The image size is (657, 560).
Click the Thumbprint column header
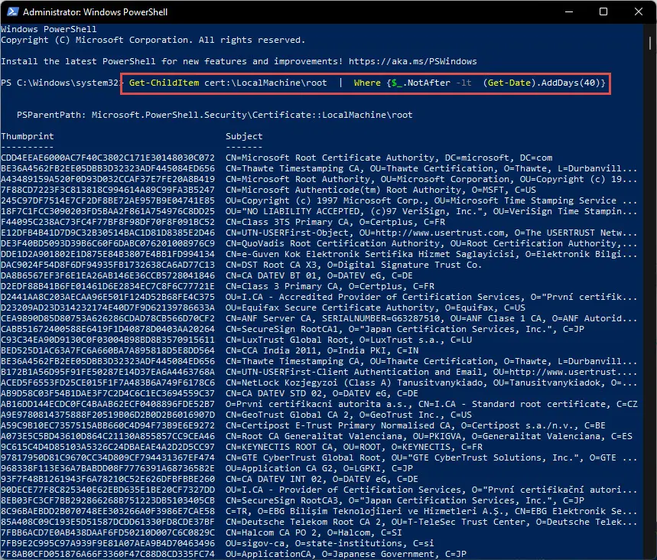28,136
